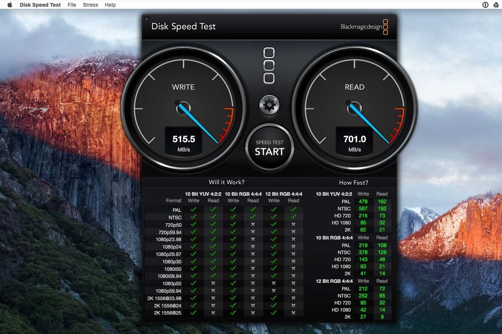Open the File menu
Image resolution: width=502 pixels, height=334 pixels.
coord(71,5)
